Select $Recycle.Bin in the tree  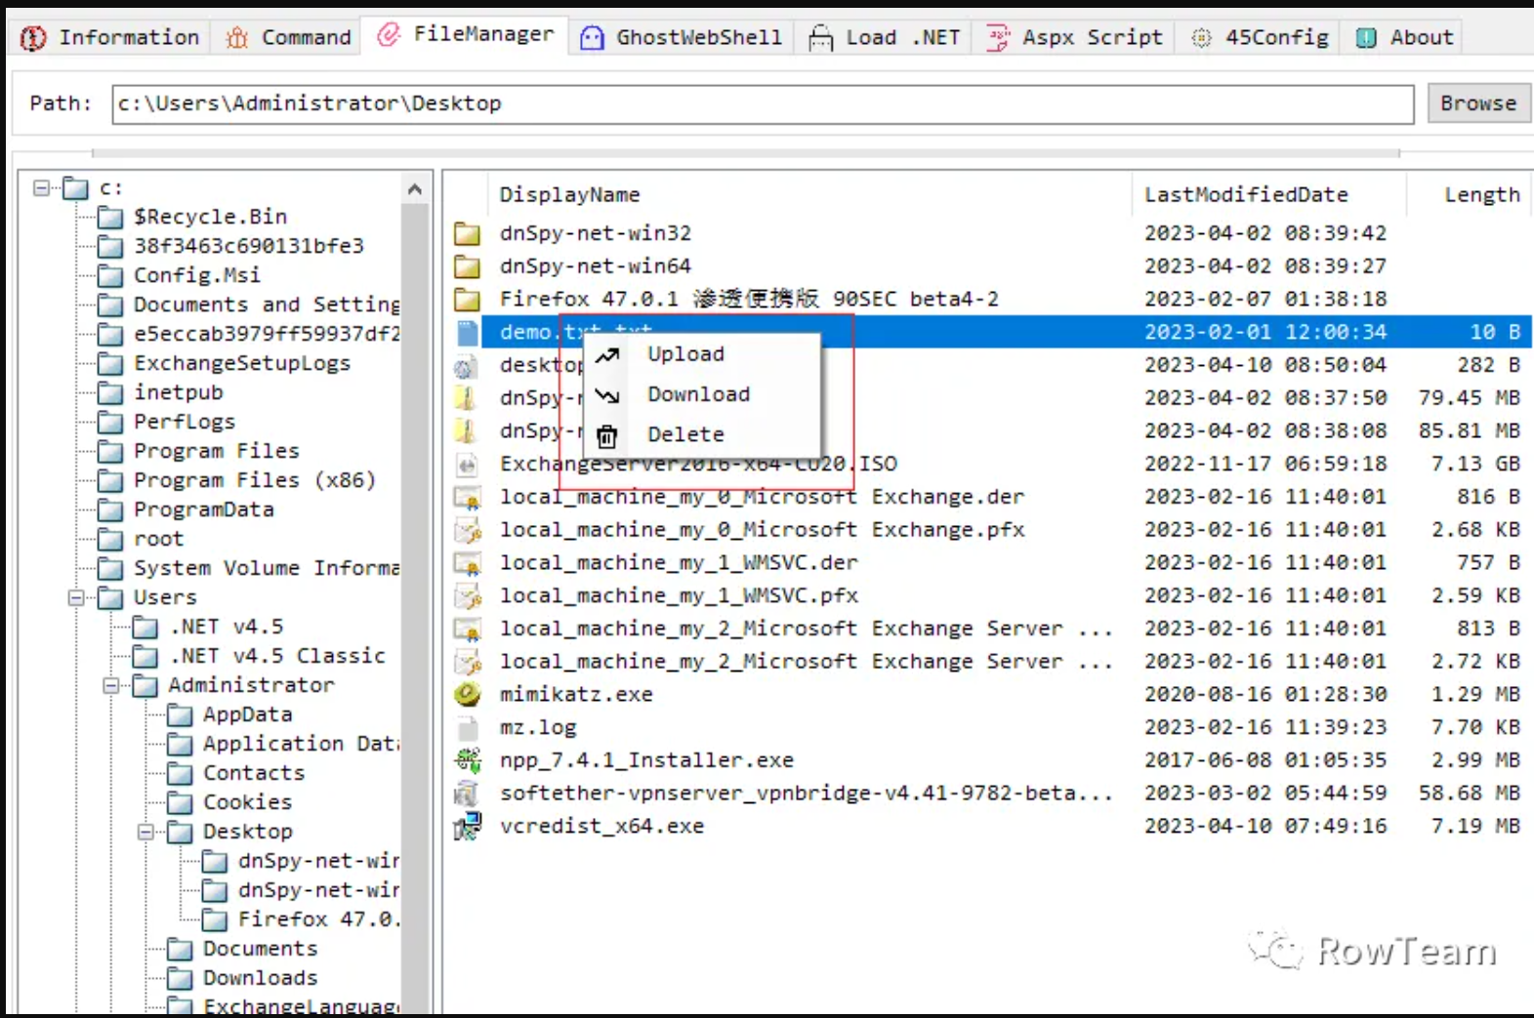pos(210,217)
